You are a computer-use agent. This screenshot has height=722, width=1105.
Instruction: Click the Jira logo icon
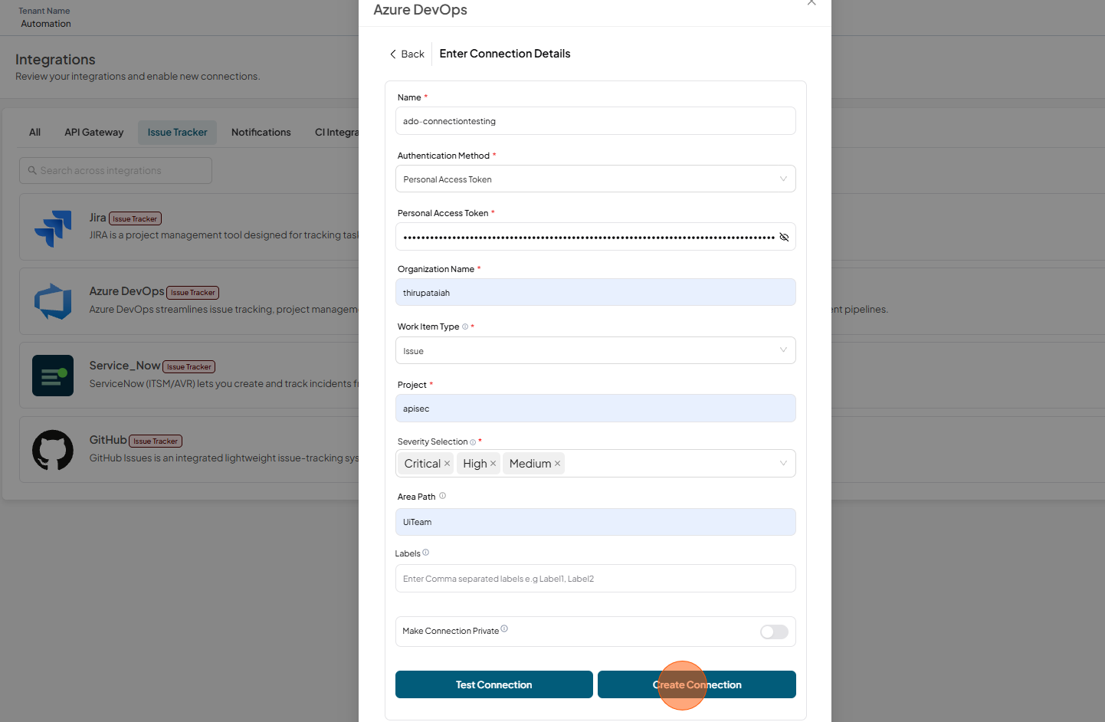53,228
